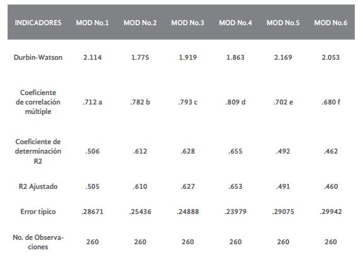Click R2 value .506
Viewport: 363px width, 260px height.
pos(92,151)
